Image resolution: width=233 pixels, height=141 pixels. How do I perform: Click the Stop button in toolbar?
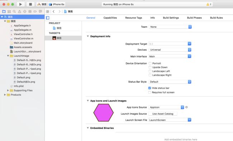point(30,4)
